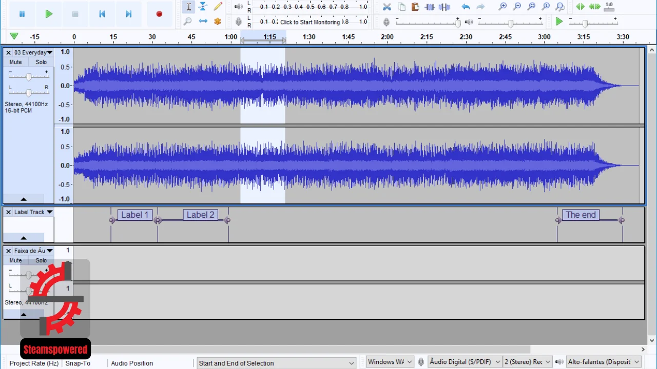Click the Trim audio icon
This screenshot has height=369, width=657.
430,7
